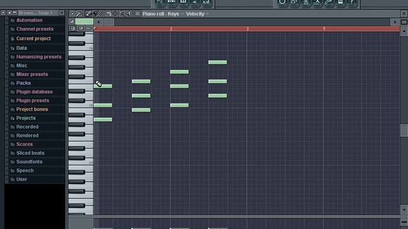The height and width of the screenshot is (229, 408).
Task: Open the wrench Tools menu
Action: (x=79, y=13)
